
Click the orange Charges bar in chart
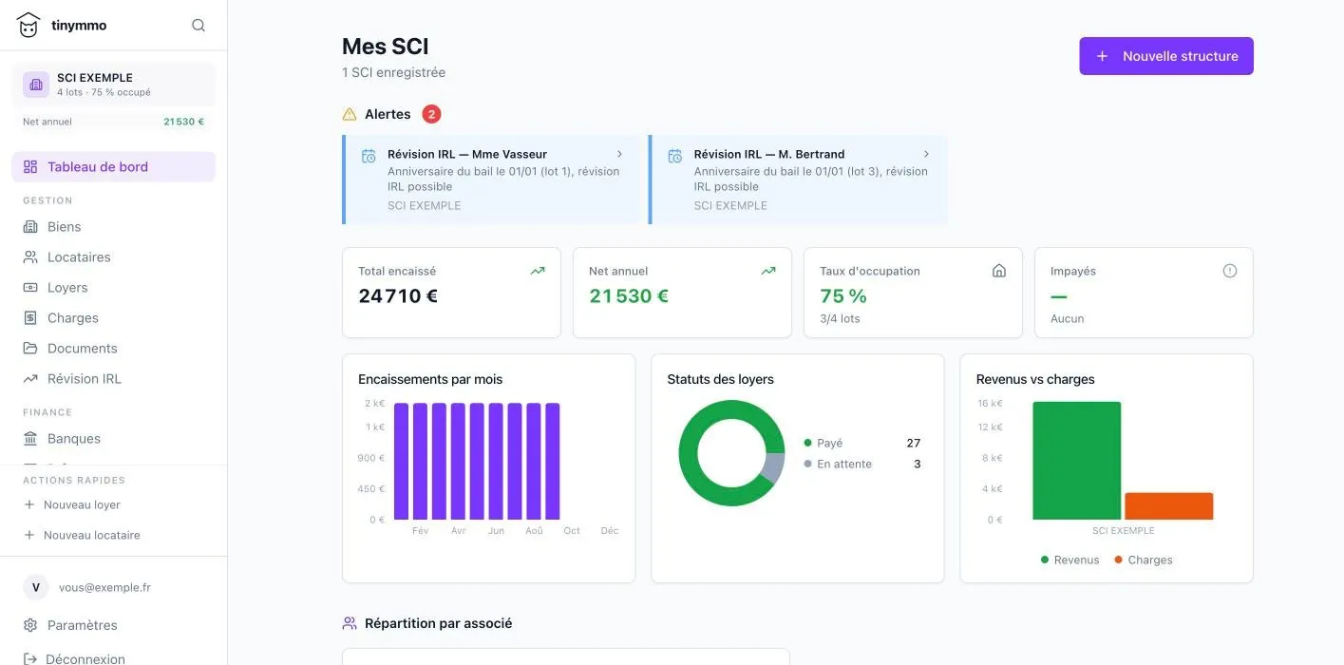(x=1169, y=506)
